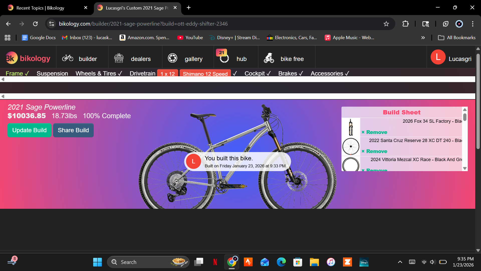Click the Santa Cruz wheel thumbnail
The width and height of the screenshot is (481, 271).
(x=351, y=146)
